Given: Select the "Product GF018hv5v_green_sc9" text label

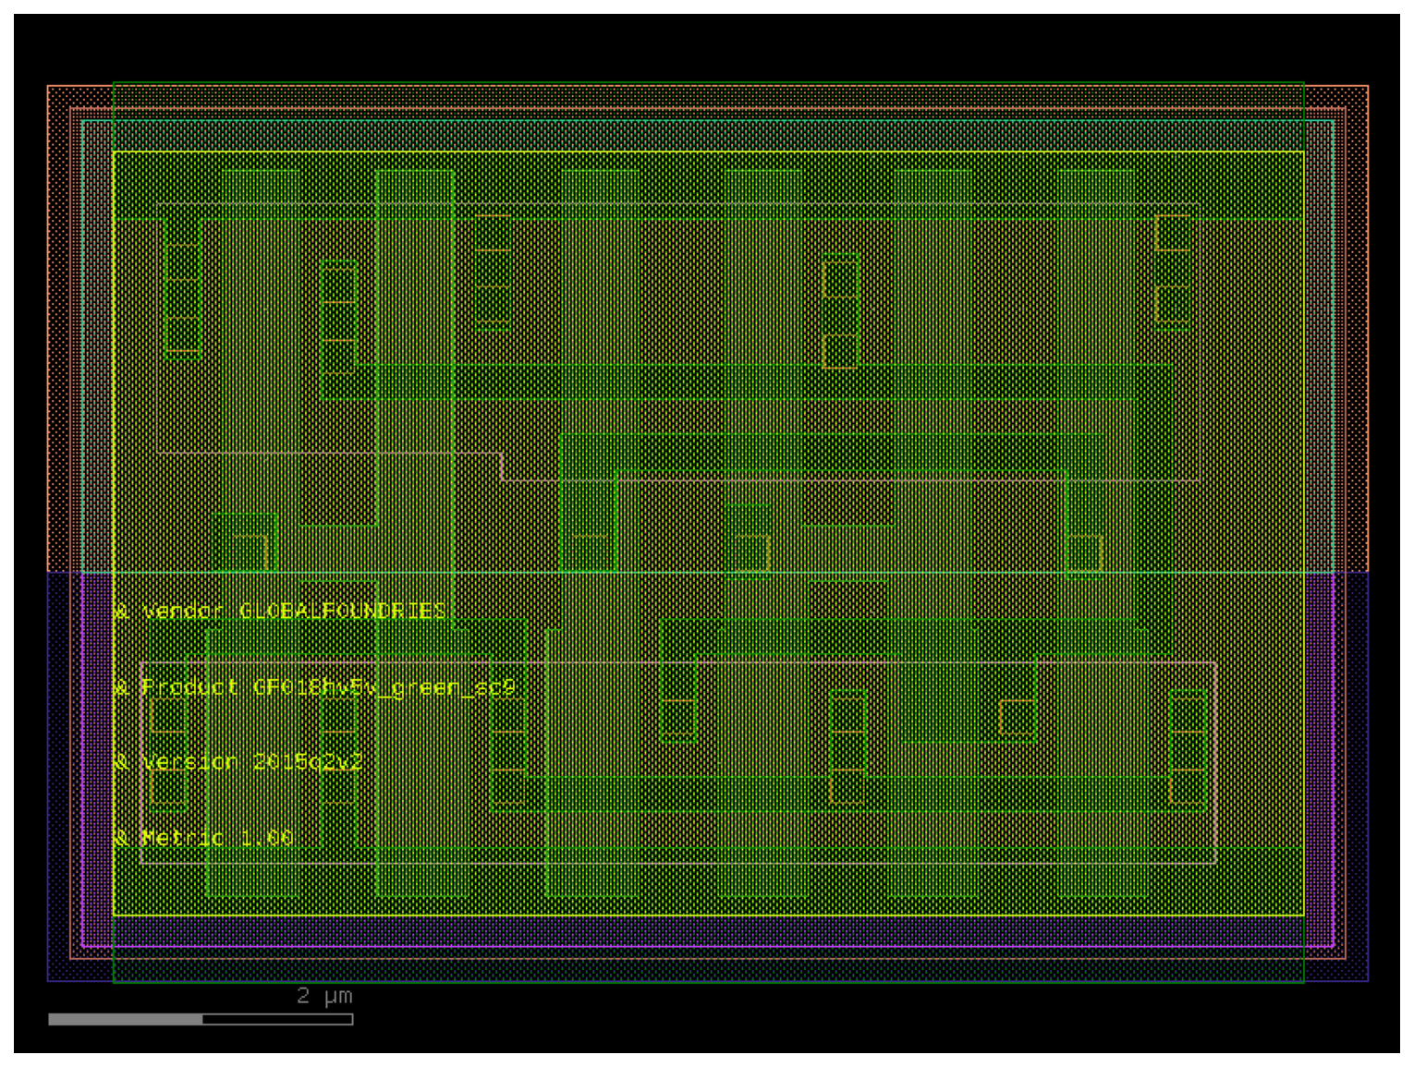Looking at the screenshot, I should coord(328,687).
